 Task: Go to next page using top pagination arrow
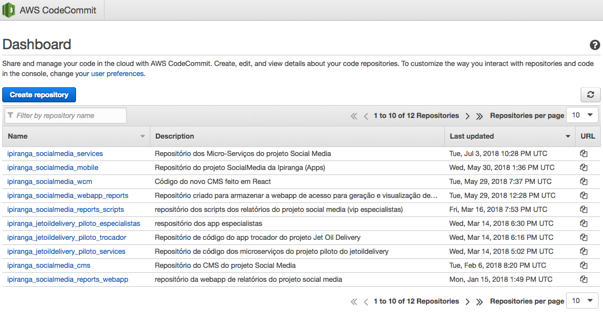(468, 116)
